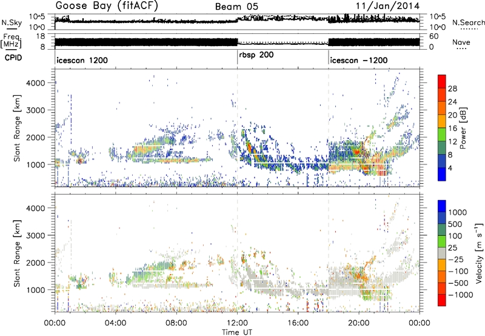The width and height of the screenshot is (485, 336).
Task: Click the "N.Search" legend label
Action: point(468,22)
